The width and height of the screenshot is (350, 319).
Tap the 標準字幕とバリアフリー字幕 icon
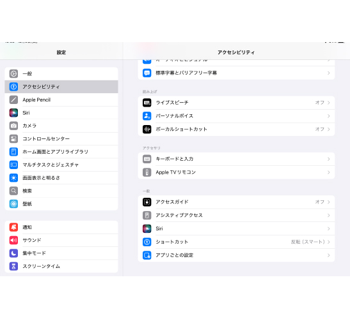(147, 73)
